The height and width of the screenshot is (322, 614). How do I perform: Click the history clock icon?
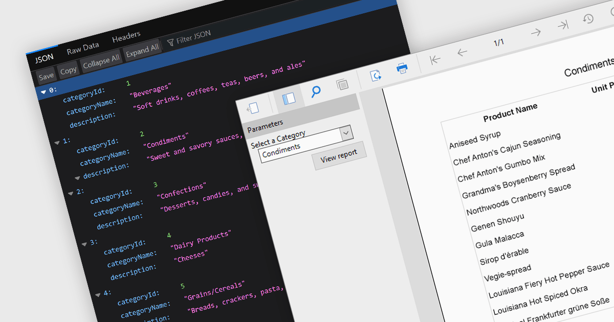pyautogui.click(x=588, y=19)
